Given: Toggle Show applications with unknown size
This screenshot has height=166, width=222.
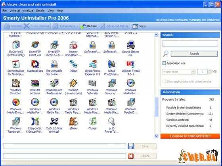Looking at the screenshot, I should 164,81.
